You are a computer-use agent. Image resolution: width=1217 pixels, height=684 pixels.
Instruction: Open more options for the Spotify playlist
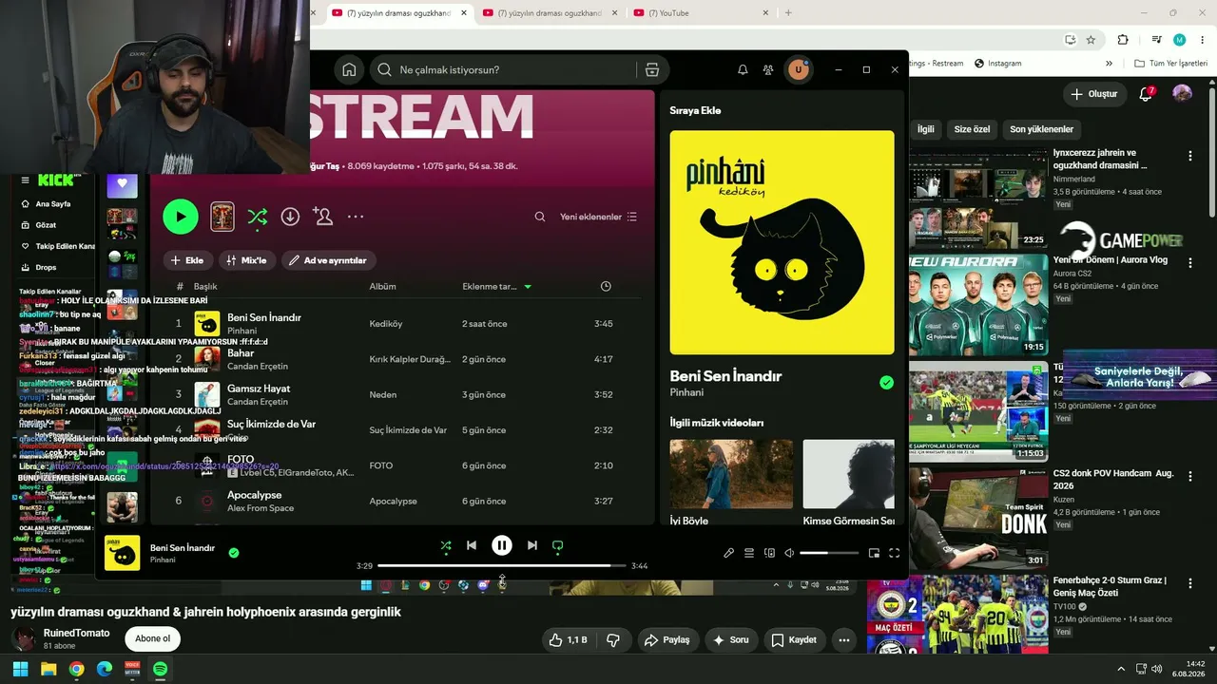click(x=356, y=217)
